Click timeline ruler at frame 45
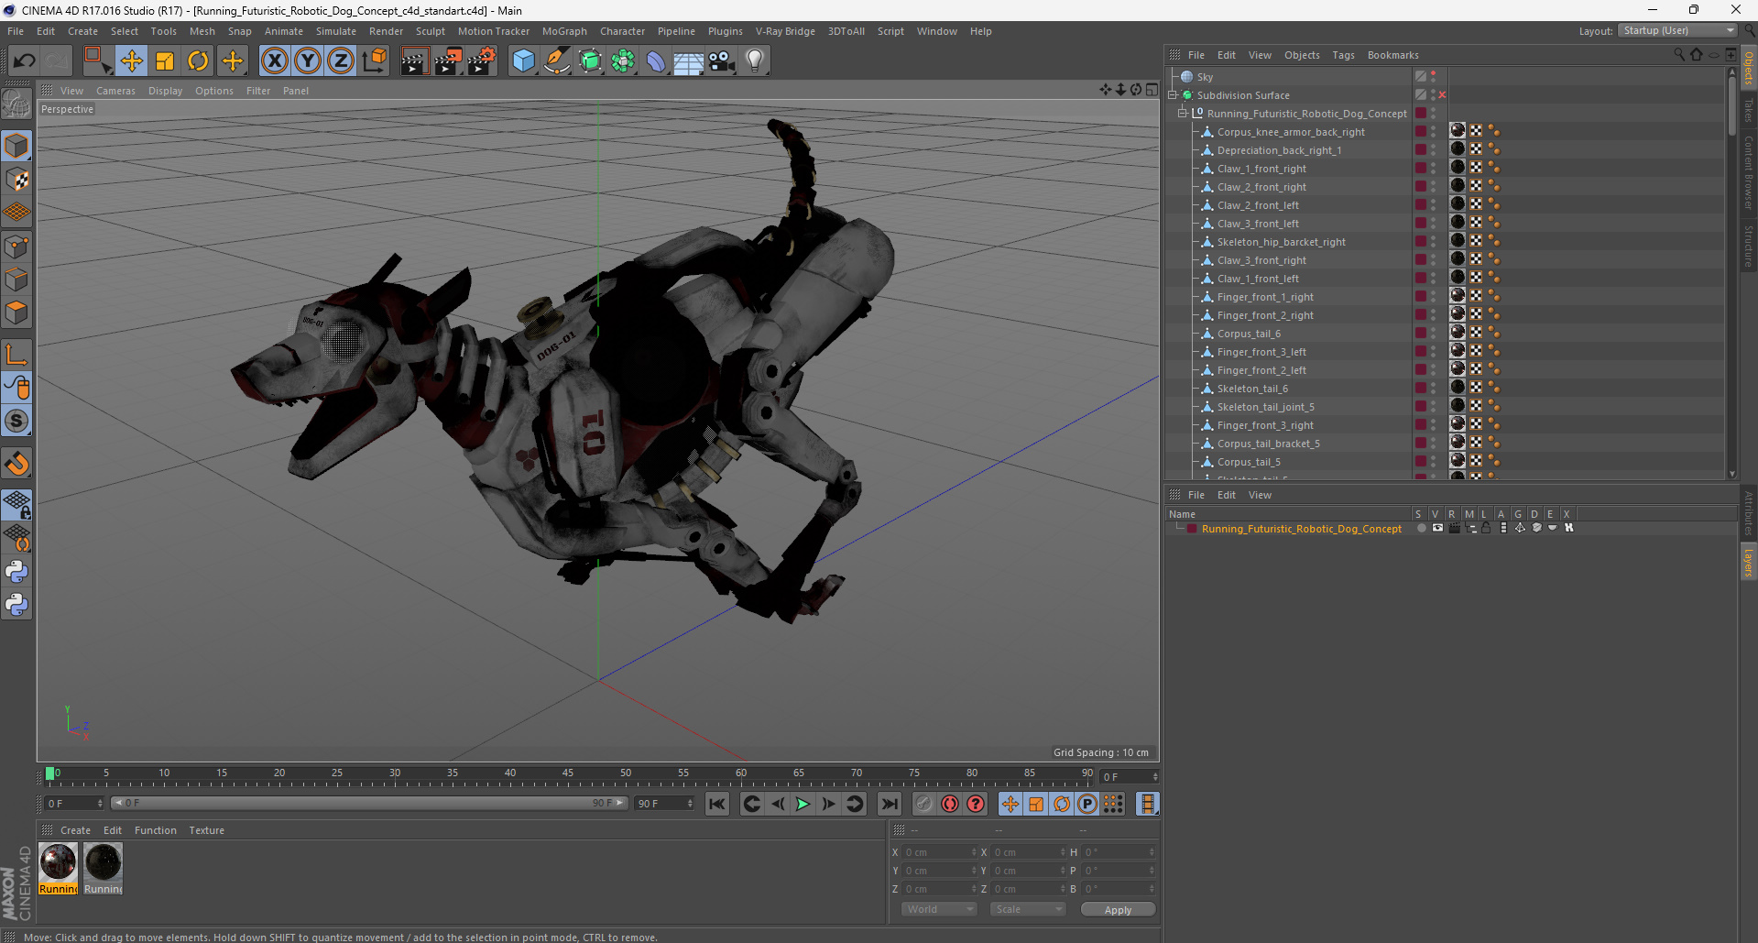The image size is (1758, 943). [x=568, y=776]
